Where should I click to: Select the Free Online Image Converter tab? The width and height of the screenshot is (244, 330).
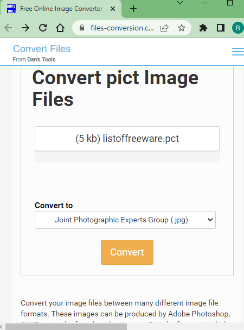pyautogui.click(x=61, y=9)
